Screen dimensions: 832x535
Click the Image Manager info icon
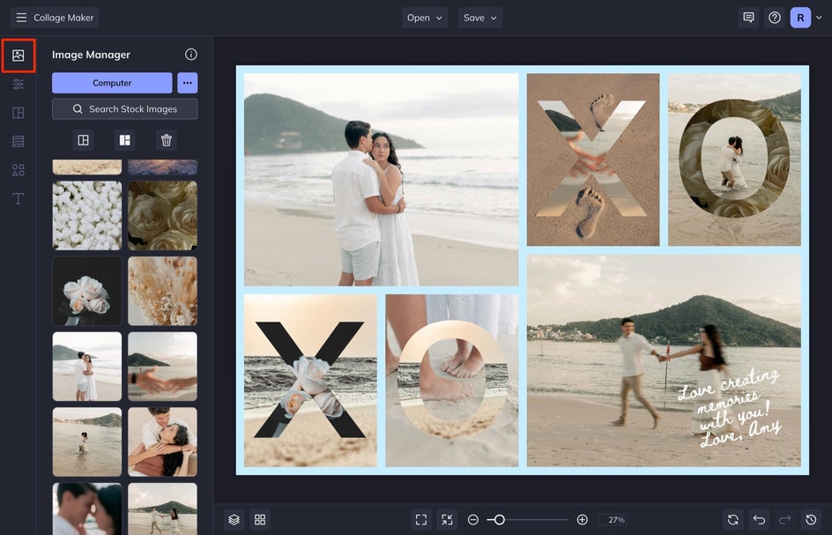click(191, 55)
